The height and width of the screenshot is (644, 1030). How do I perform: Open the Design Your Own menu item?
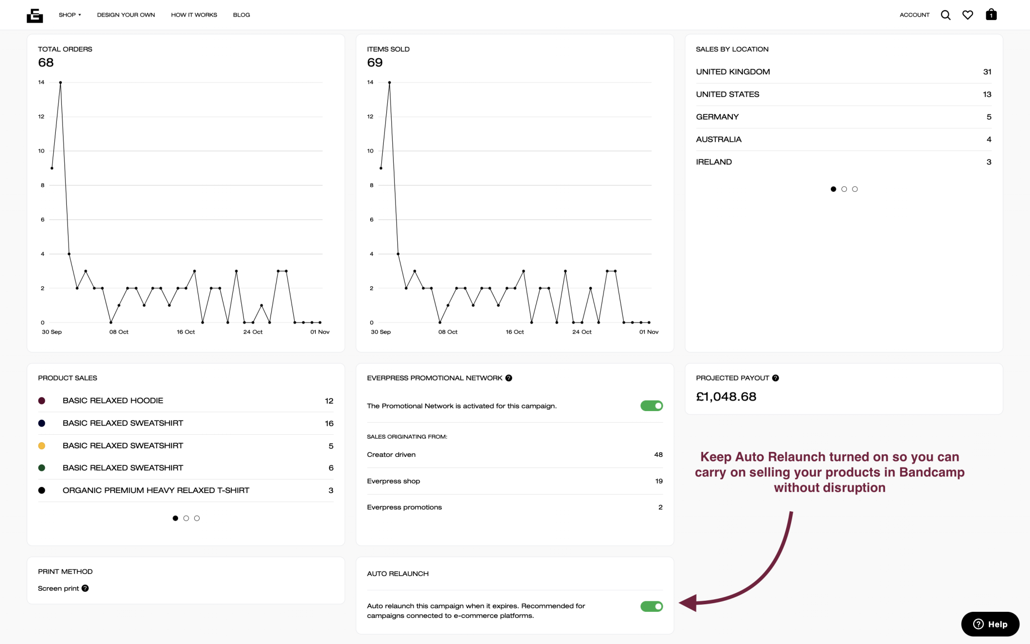(x=126, y=15)
